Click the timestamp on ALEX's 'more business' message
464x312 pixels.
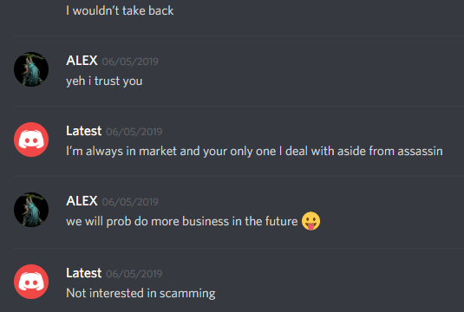click(x=130, y=202)
